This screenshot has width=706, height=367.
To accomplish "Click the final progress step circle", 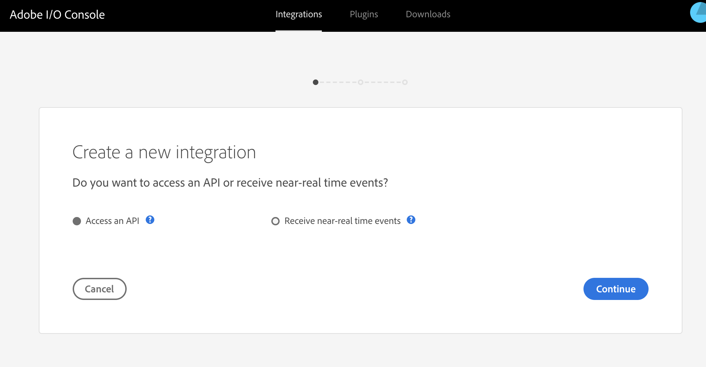I will 405,82.
